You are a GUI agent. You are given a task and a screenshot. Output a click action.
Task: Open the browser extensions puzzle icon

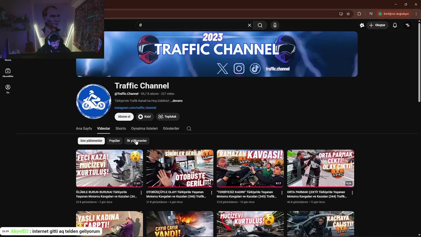(359, 14)
